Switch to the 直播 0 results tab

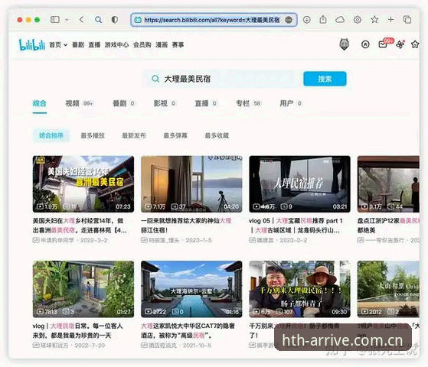pos(206,103)
